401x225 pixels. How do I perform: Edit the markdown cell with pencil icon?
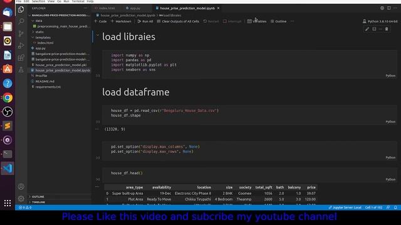(x=367, y=29)
